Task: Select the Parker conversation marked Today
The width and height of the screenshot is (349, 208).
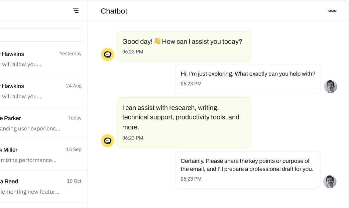Action: [x=40, y=123]
